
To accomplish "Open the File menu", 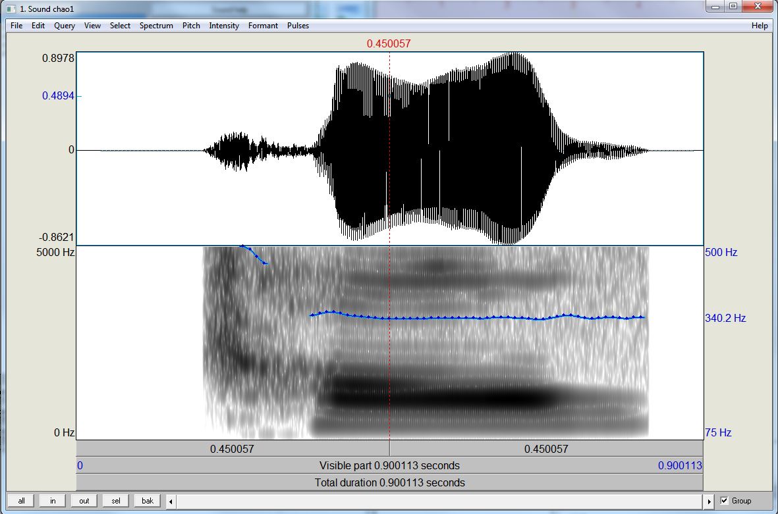I will point(16,26).
